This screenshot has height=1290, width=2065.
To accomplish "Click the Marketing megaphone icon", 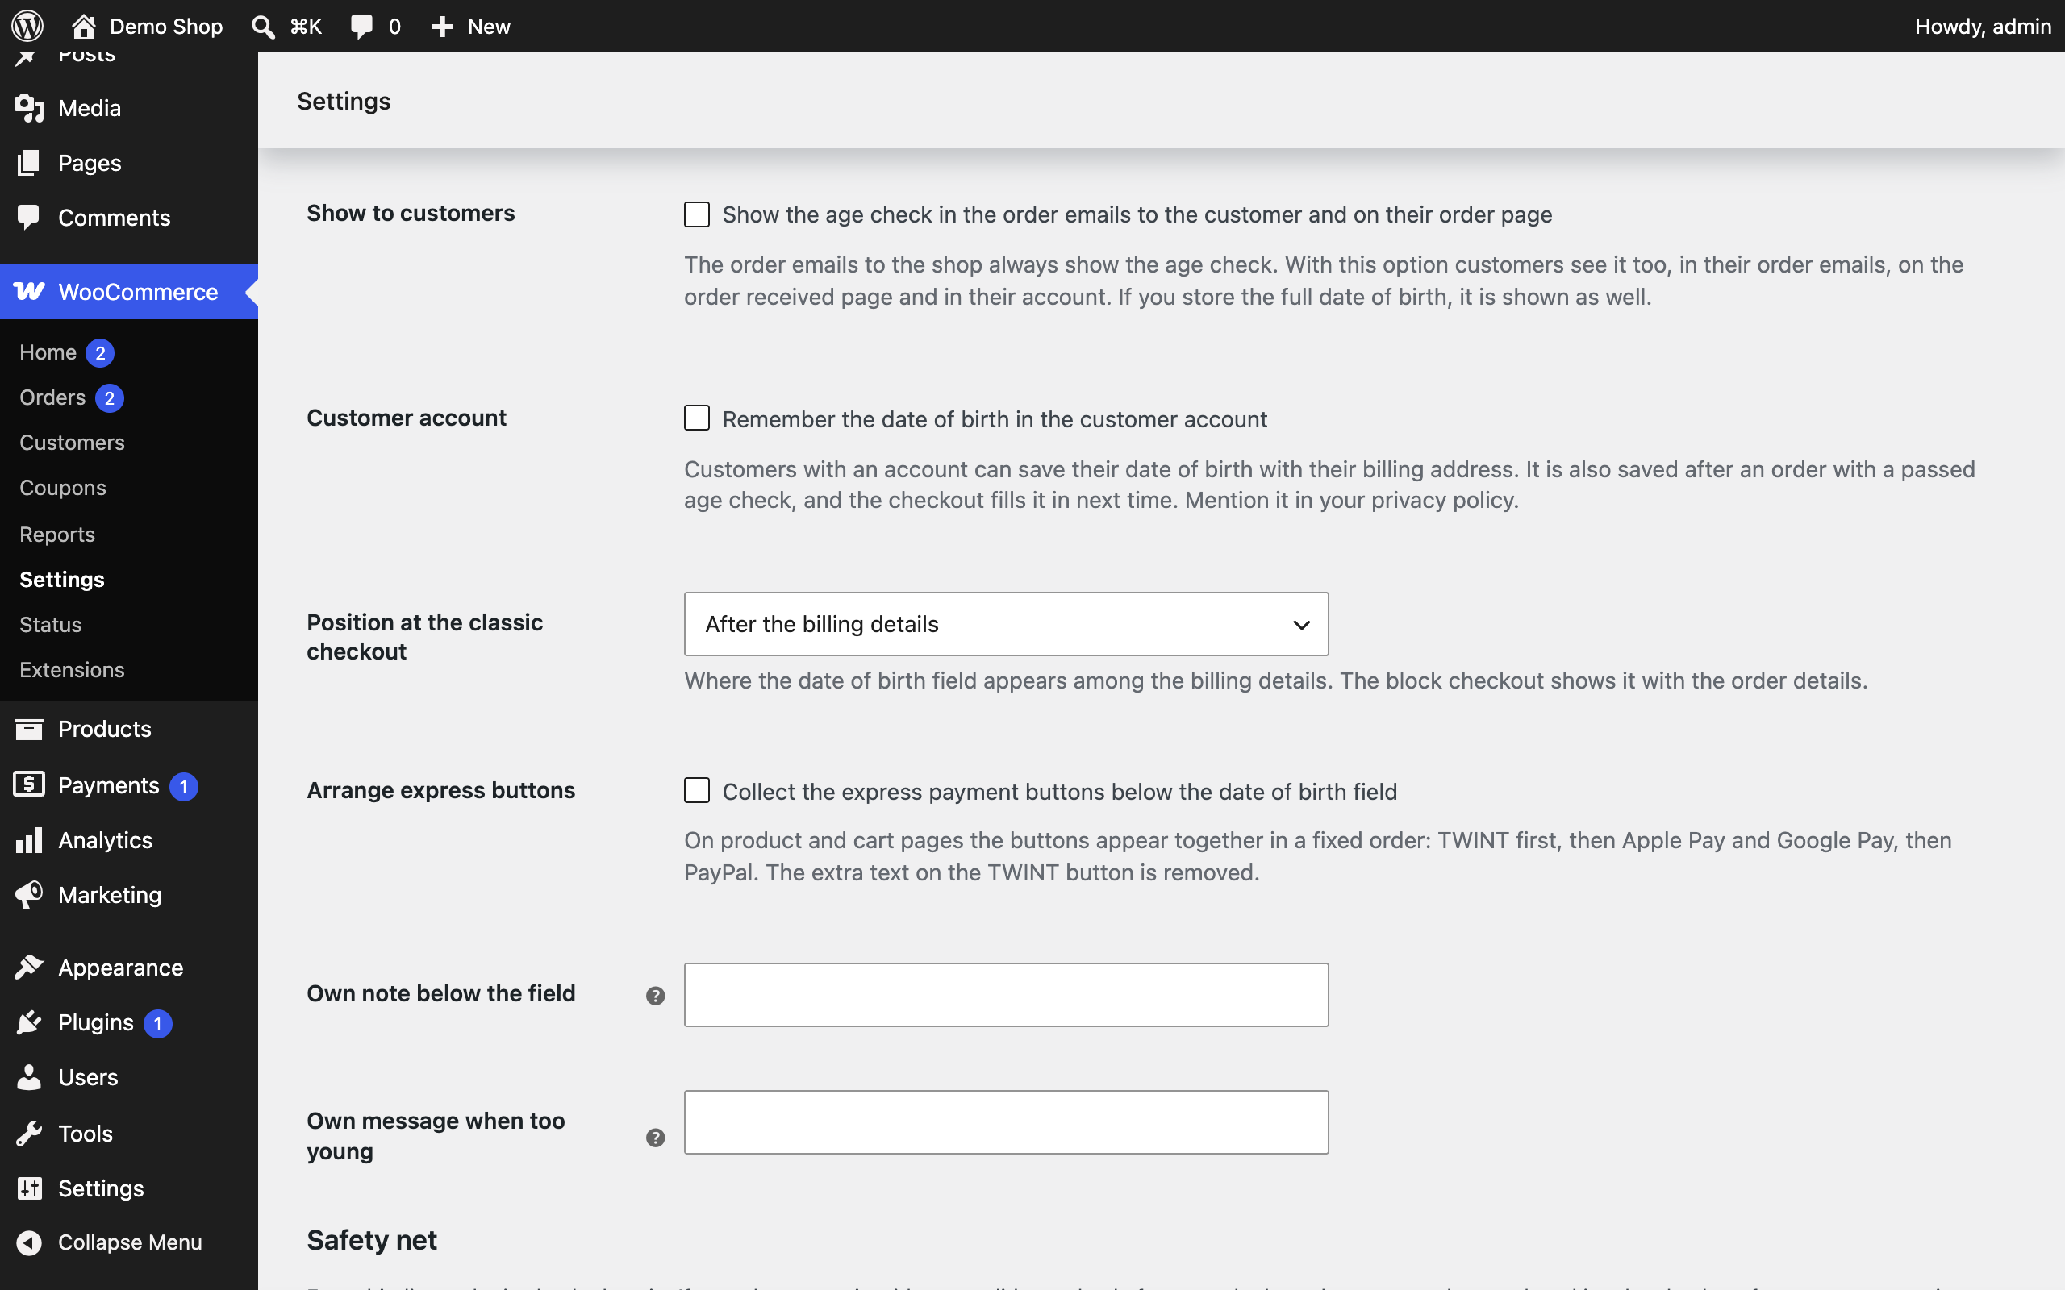I will 29,895.
